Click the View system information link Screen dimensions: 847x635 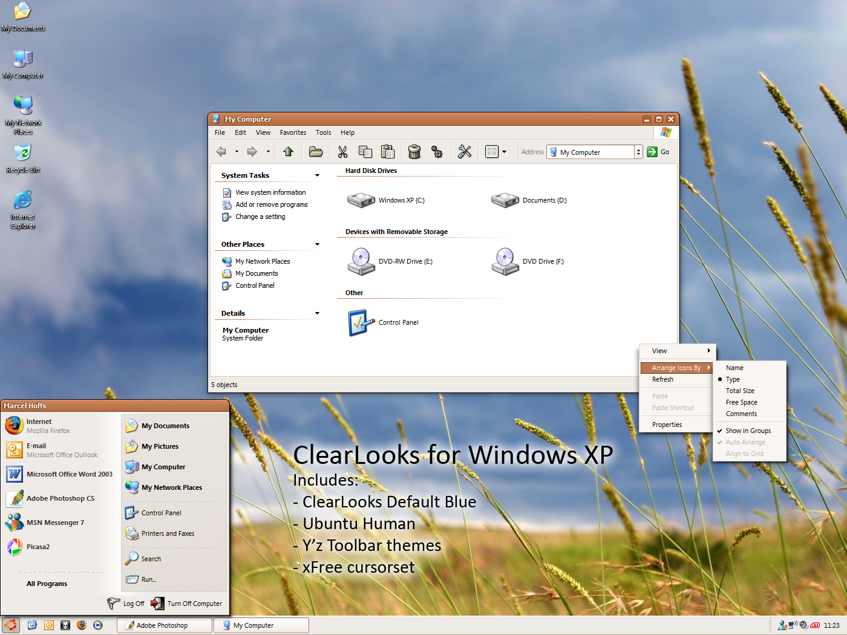(x=270, y=192)
